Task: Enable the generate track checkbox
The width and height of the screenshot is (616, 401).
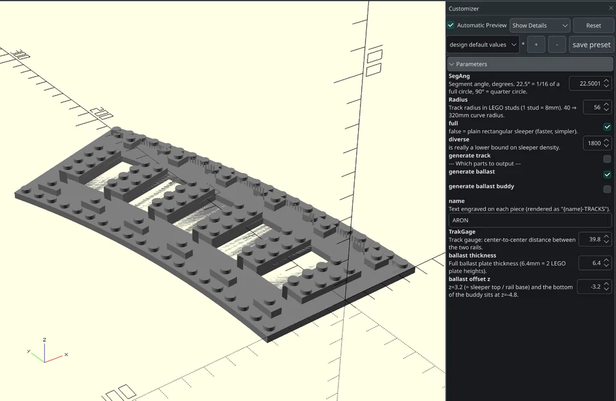Action: coord(607,159)
